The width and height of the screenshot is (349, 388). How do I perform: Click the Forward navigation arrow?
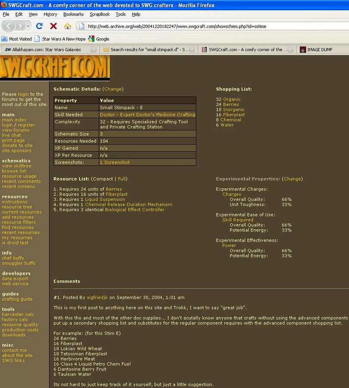tap(21, 26)
